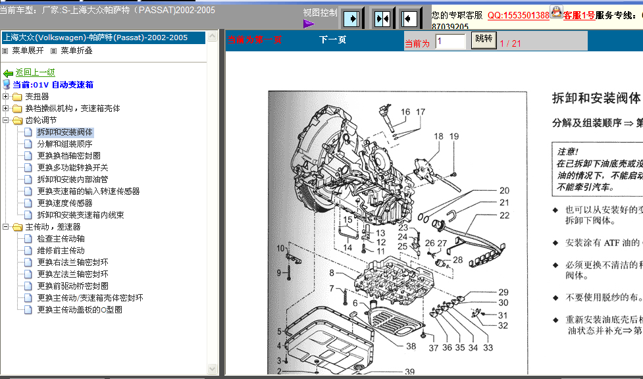Open the 下一页 next page link
The width and height of the screenshot is (643, 379).
pyautogui.click(x=332, y=39)
